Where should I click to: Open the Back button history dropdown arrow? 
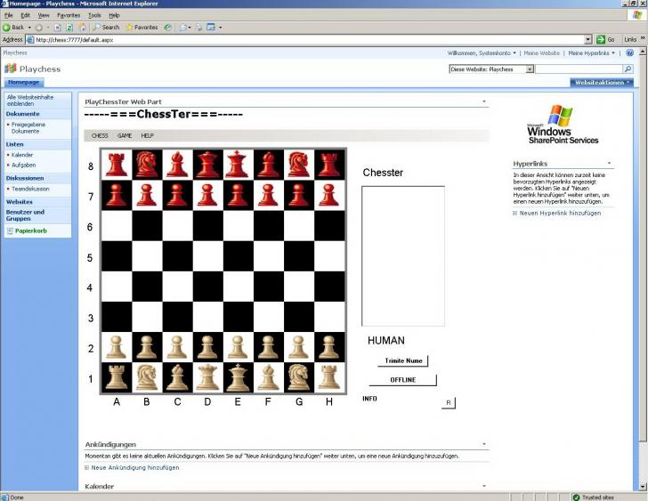point(29,28)
